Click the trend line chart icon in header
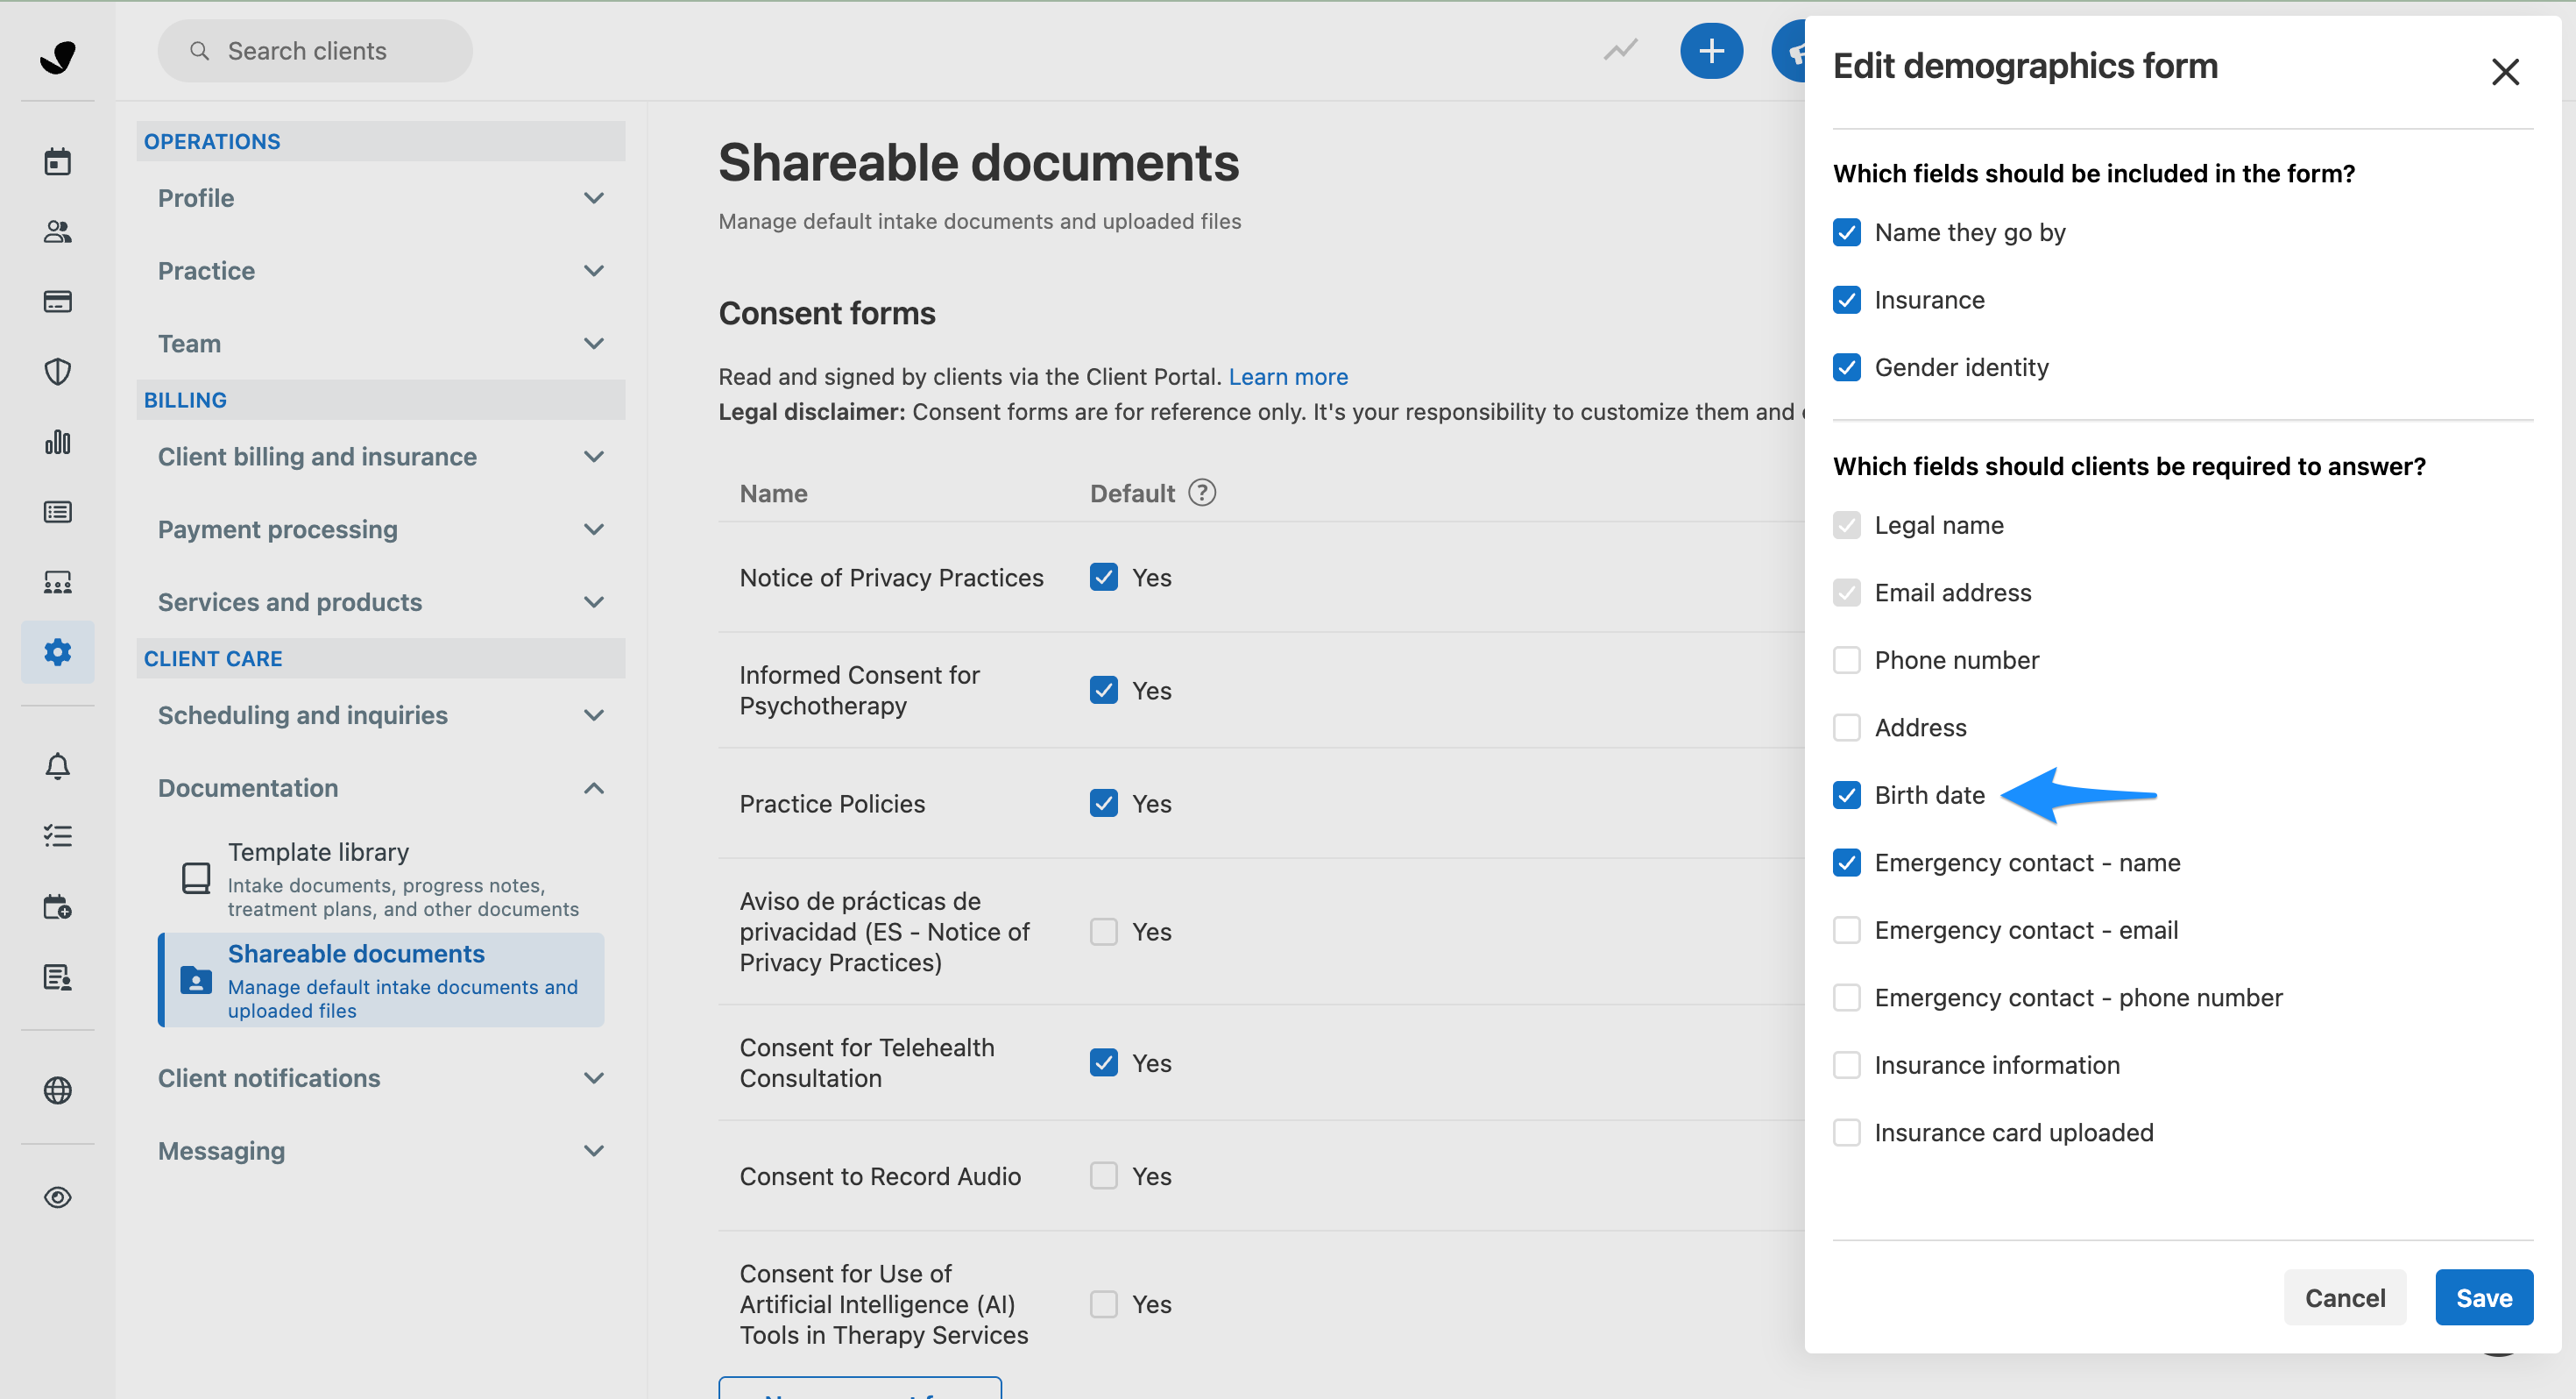 pyautogui.click(x=1620, y=50)
